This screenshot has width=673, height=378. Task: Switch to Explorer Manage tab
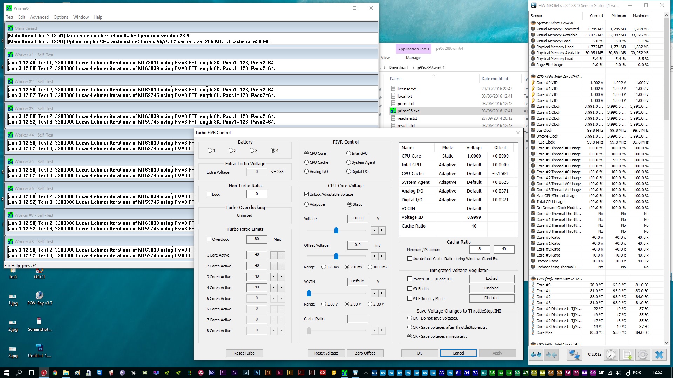[x=413, y=58]
